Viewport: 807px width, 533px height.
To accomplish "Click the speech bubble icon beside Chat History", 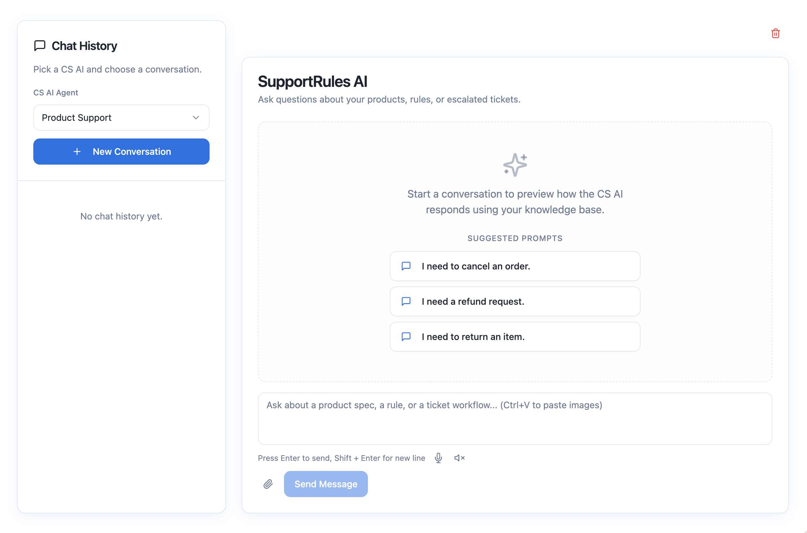I will [40, 45].
